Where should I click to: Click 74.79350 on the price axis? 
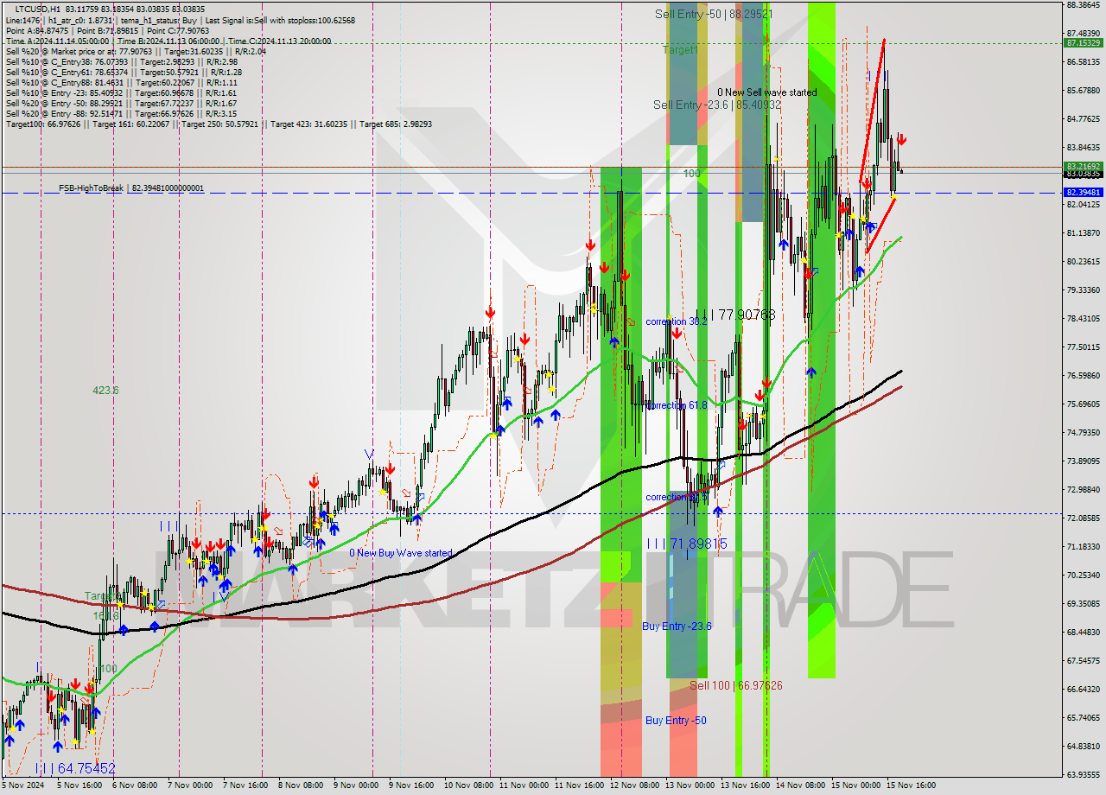(x=1083, y=433)
